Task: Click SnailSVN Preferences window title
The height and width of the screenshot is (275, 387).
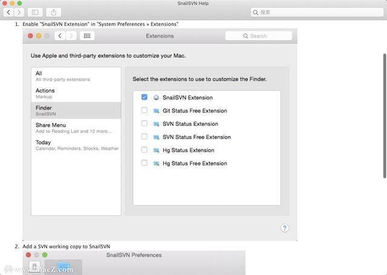Action: point(134,255)
